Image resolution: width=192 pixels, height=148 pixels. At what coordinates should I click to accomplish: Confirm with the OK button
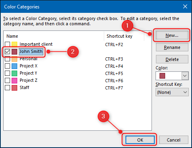[140, 140]
